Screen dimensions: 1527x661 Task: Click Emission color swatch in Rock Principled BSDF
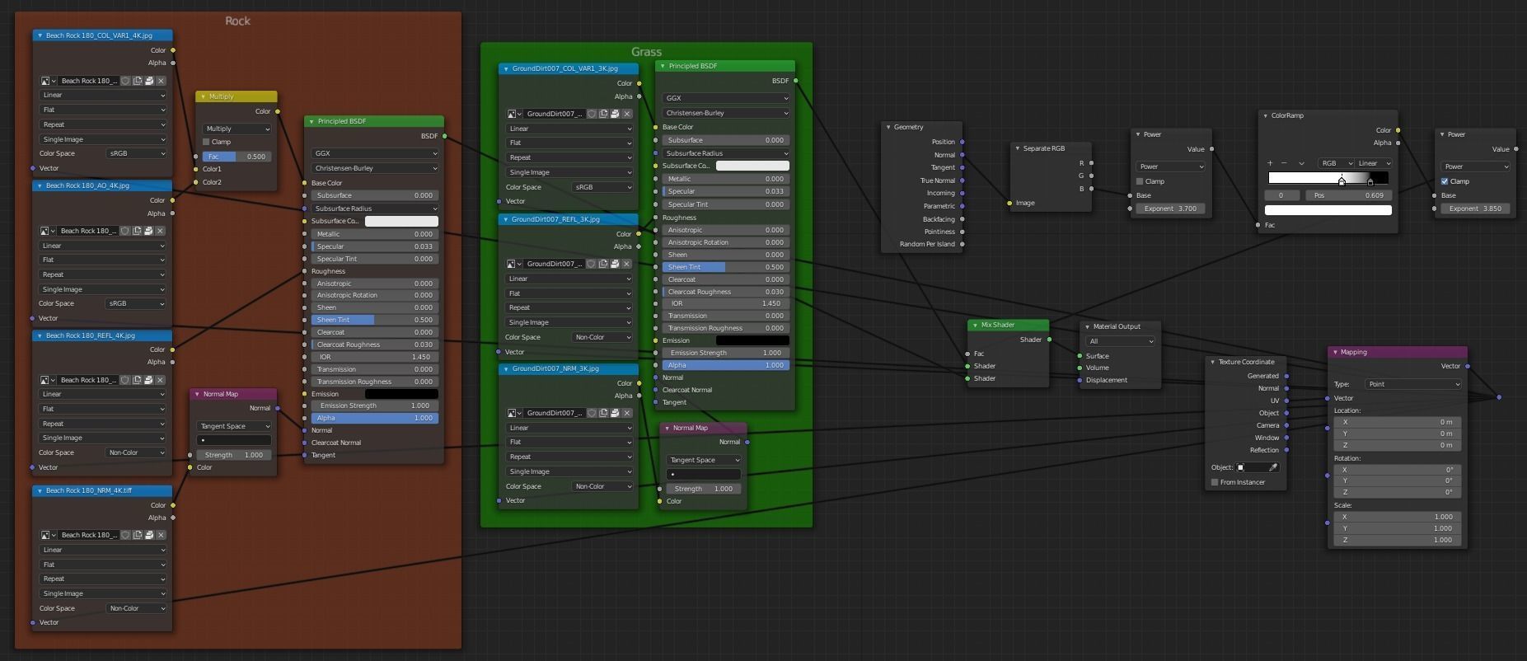tap(401, 394)
